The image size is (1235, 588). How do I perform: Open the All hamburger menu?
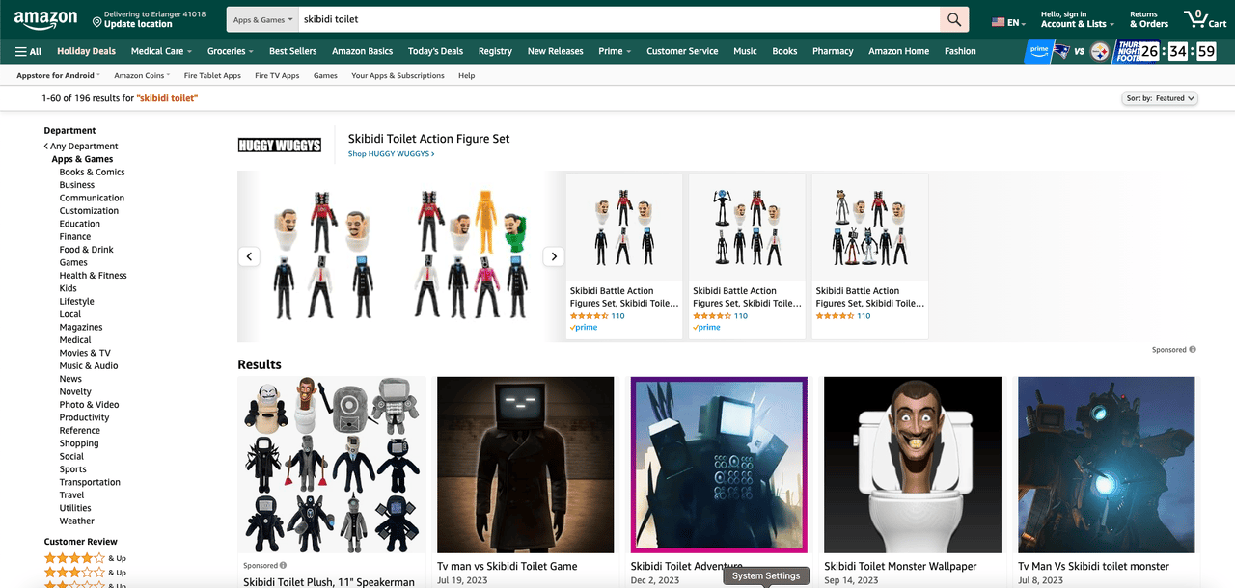tap(29, 51)
